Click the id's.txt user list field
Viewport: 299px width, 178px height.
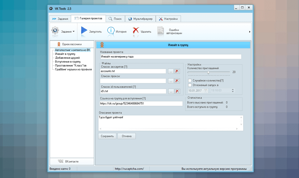pos(133,91)
